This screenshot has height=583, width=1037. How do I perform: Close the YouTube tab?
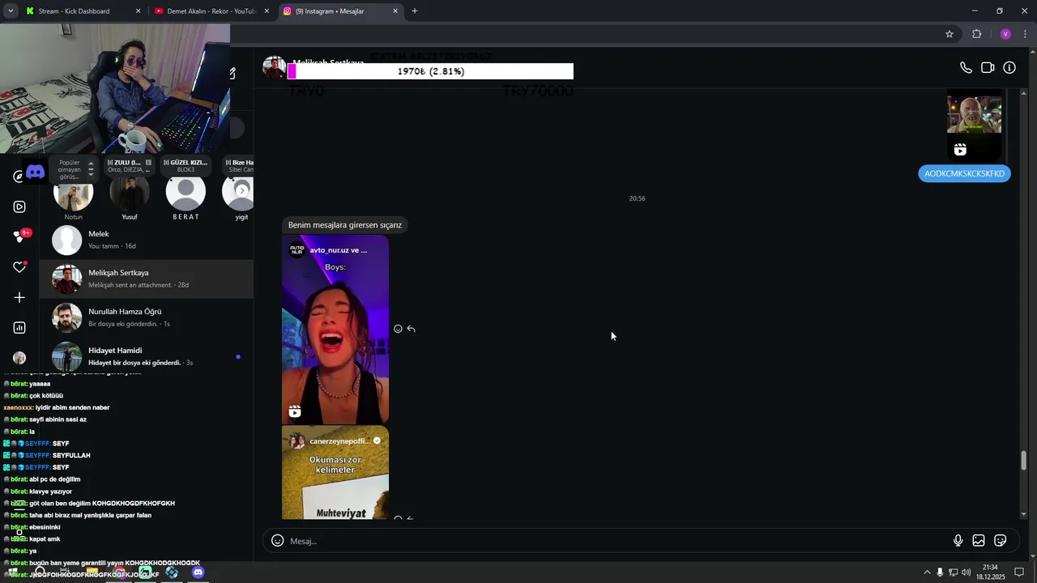(267, 11)
